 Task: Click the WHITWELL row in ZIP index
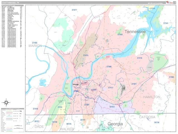click(x=12, y=27)
